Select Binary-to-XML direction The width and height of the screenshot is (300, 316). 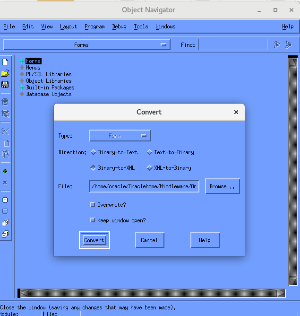pos(112,167)
